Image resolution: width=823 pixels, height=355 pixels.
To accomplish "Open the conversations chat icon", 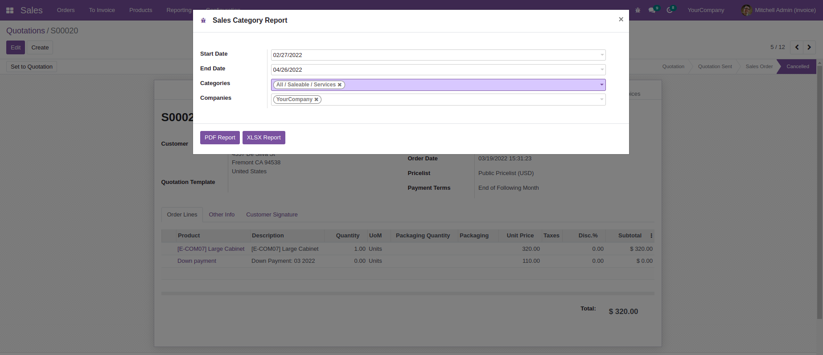I will point(652,10).
